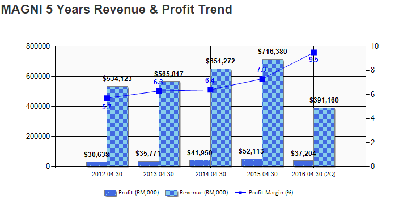Click the $565,817 revenue label
This screenshot has width=395, height=212.
pos(169,74)
